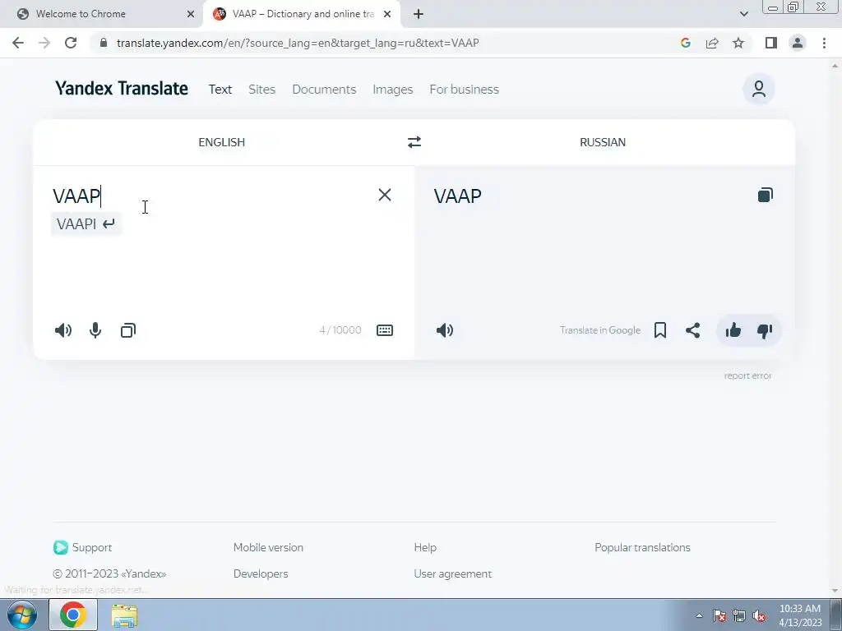The image size is (842, 631).
Task: Copy the Russian translation
Action: point(766,195)
